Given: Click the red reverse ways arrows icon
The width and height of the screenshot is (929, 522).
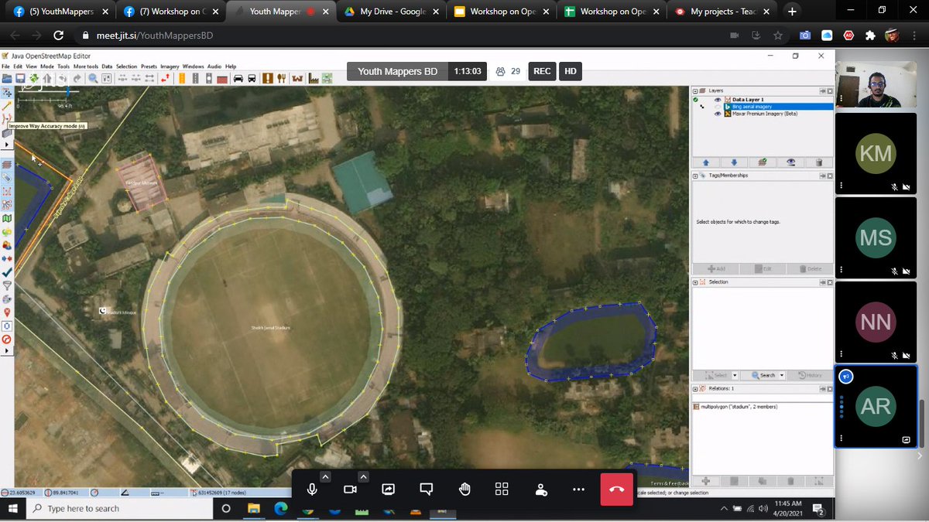Looking at the screenshot, I should click(x=165, y=79).
